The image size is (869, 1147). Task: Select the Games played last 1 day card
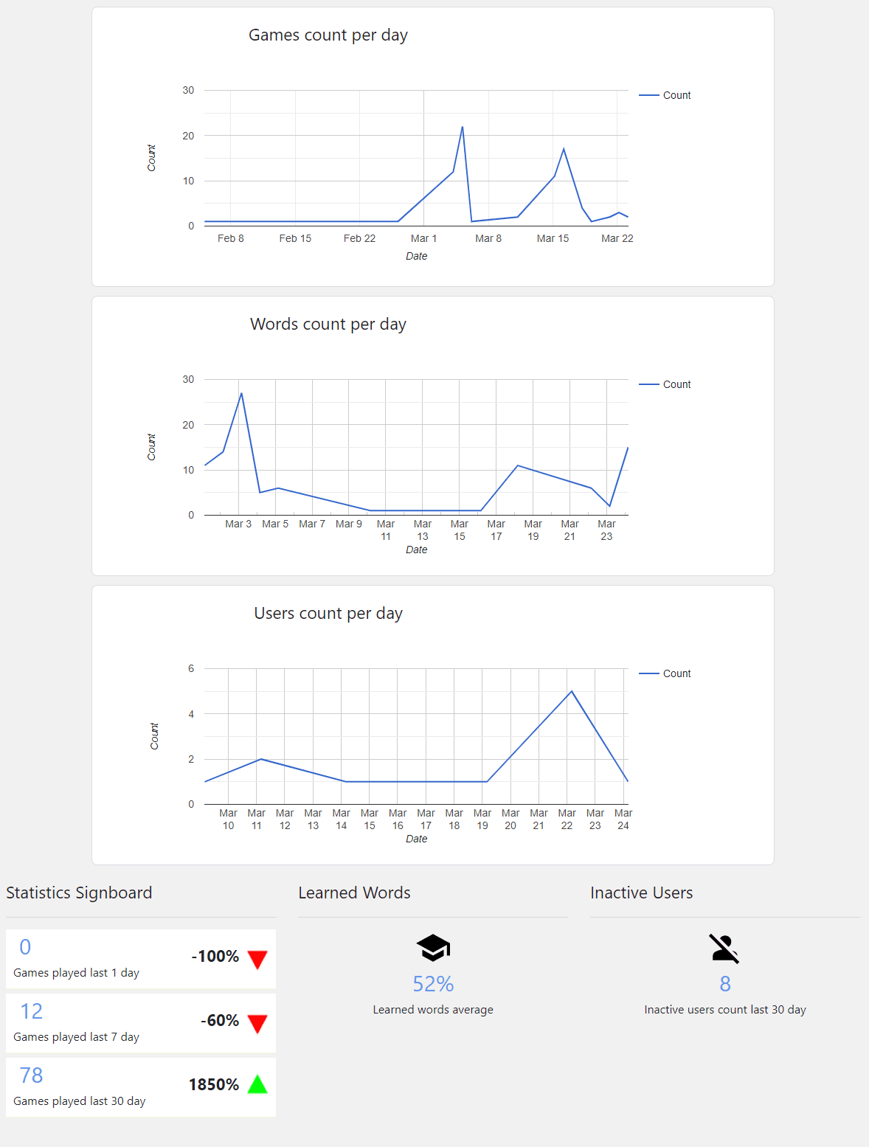141,959
